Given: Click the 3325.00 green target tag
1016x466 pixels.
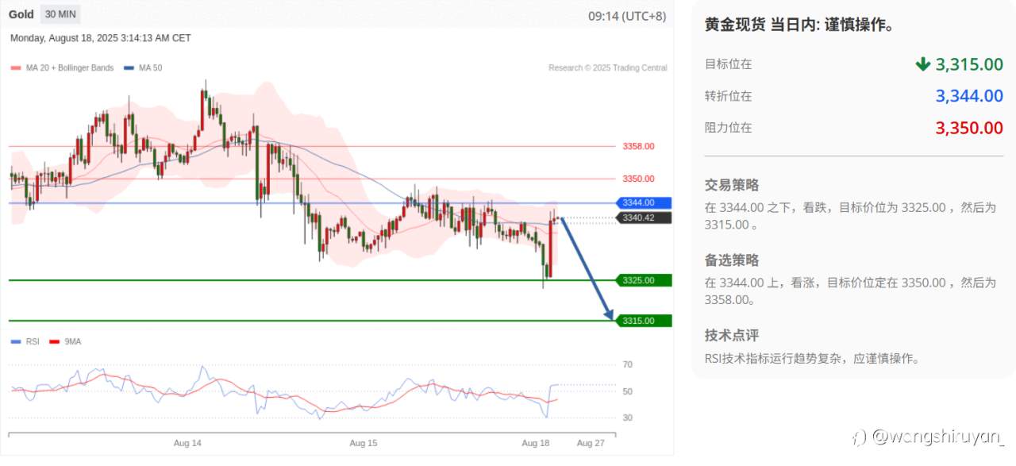Looking at the screenshot, I should (644, 280).
